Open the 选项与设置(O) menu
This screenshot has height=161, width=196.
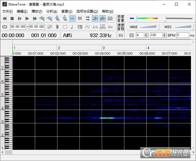pyautogui.click(x=87, y=11)
